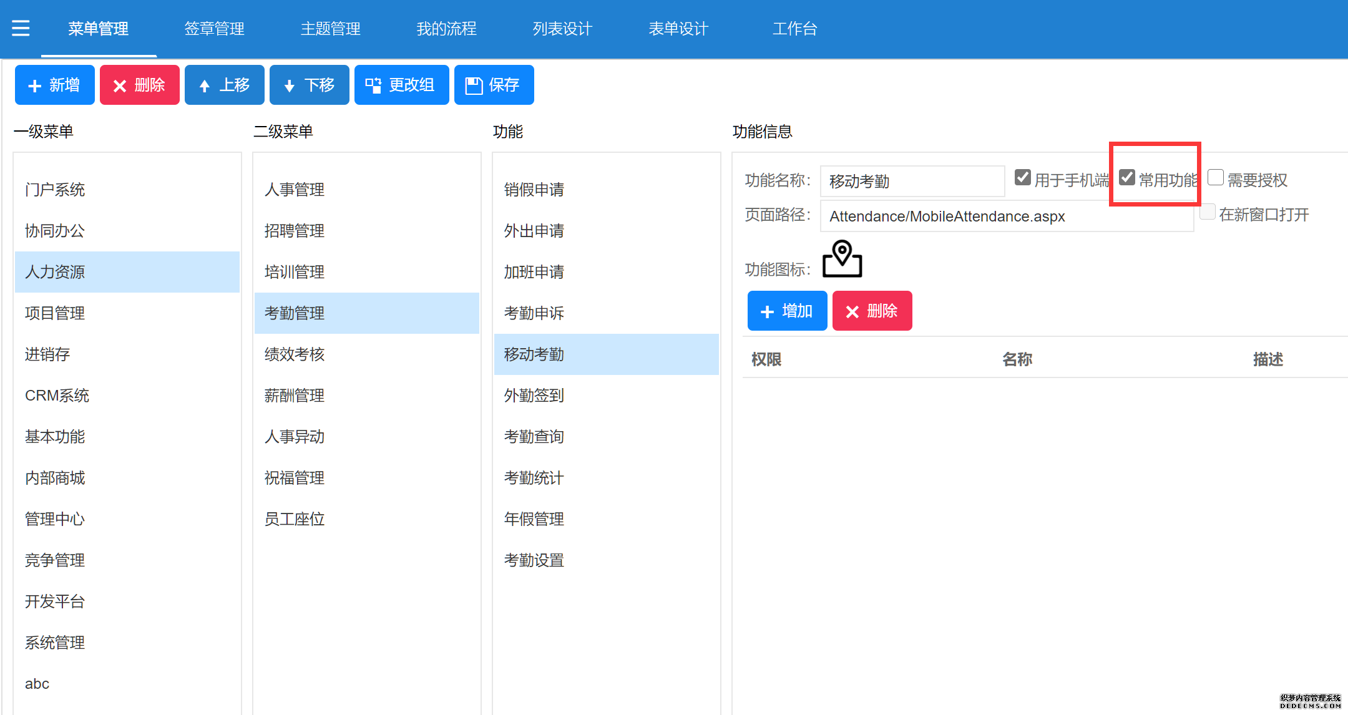Screen dimensions: 1348x715
Task: Select 竞争管理 in first-level menu
Action: tap(127, 560)
